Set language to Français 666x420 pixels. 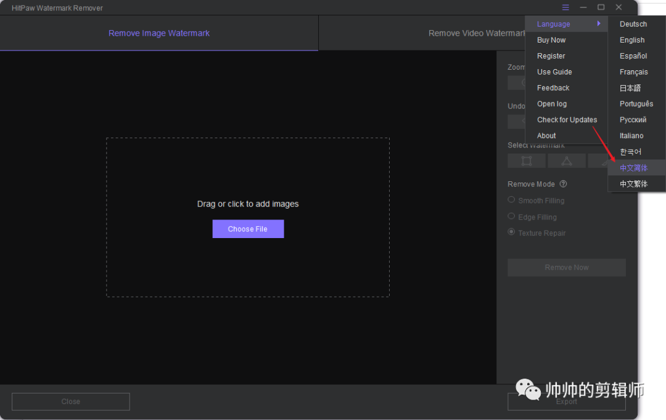pyautogui.click(x=637, y=72)
